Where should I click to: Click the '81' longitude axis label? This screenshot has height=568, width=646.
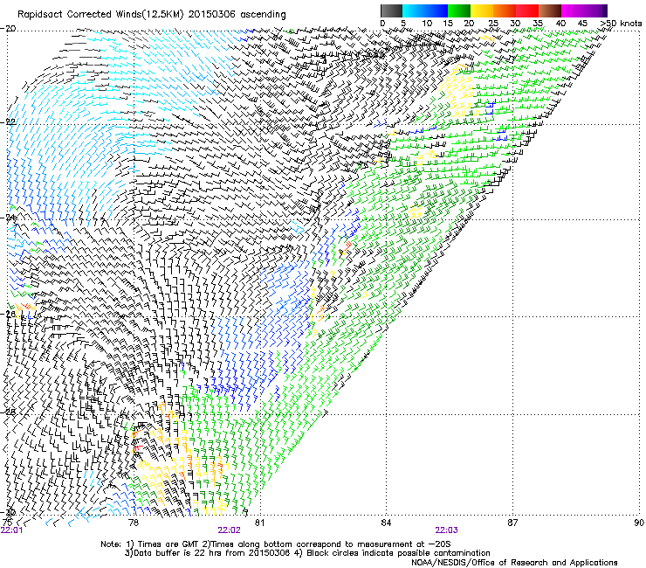[x=259, y=523]
